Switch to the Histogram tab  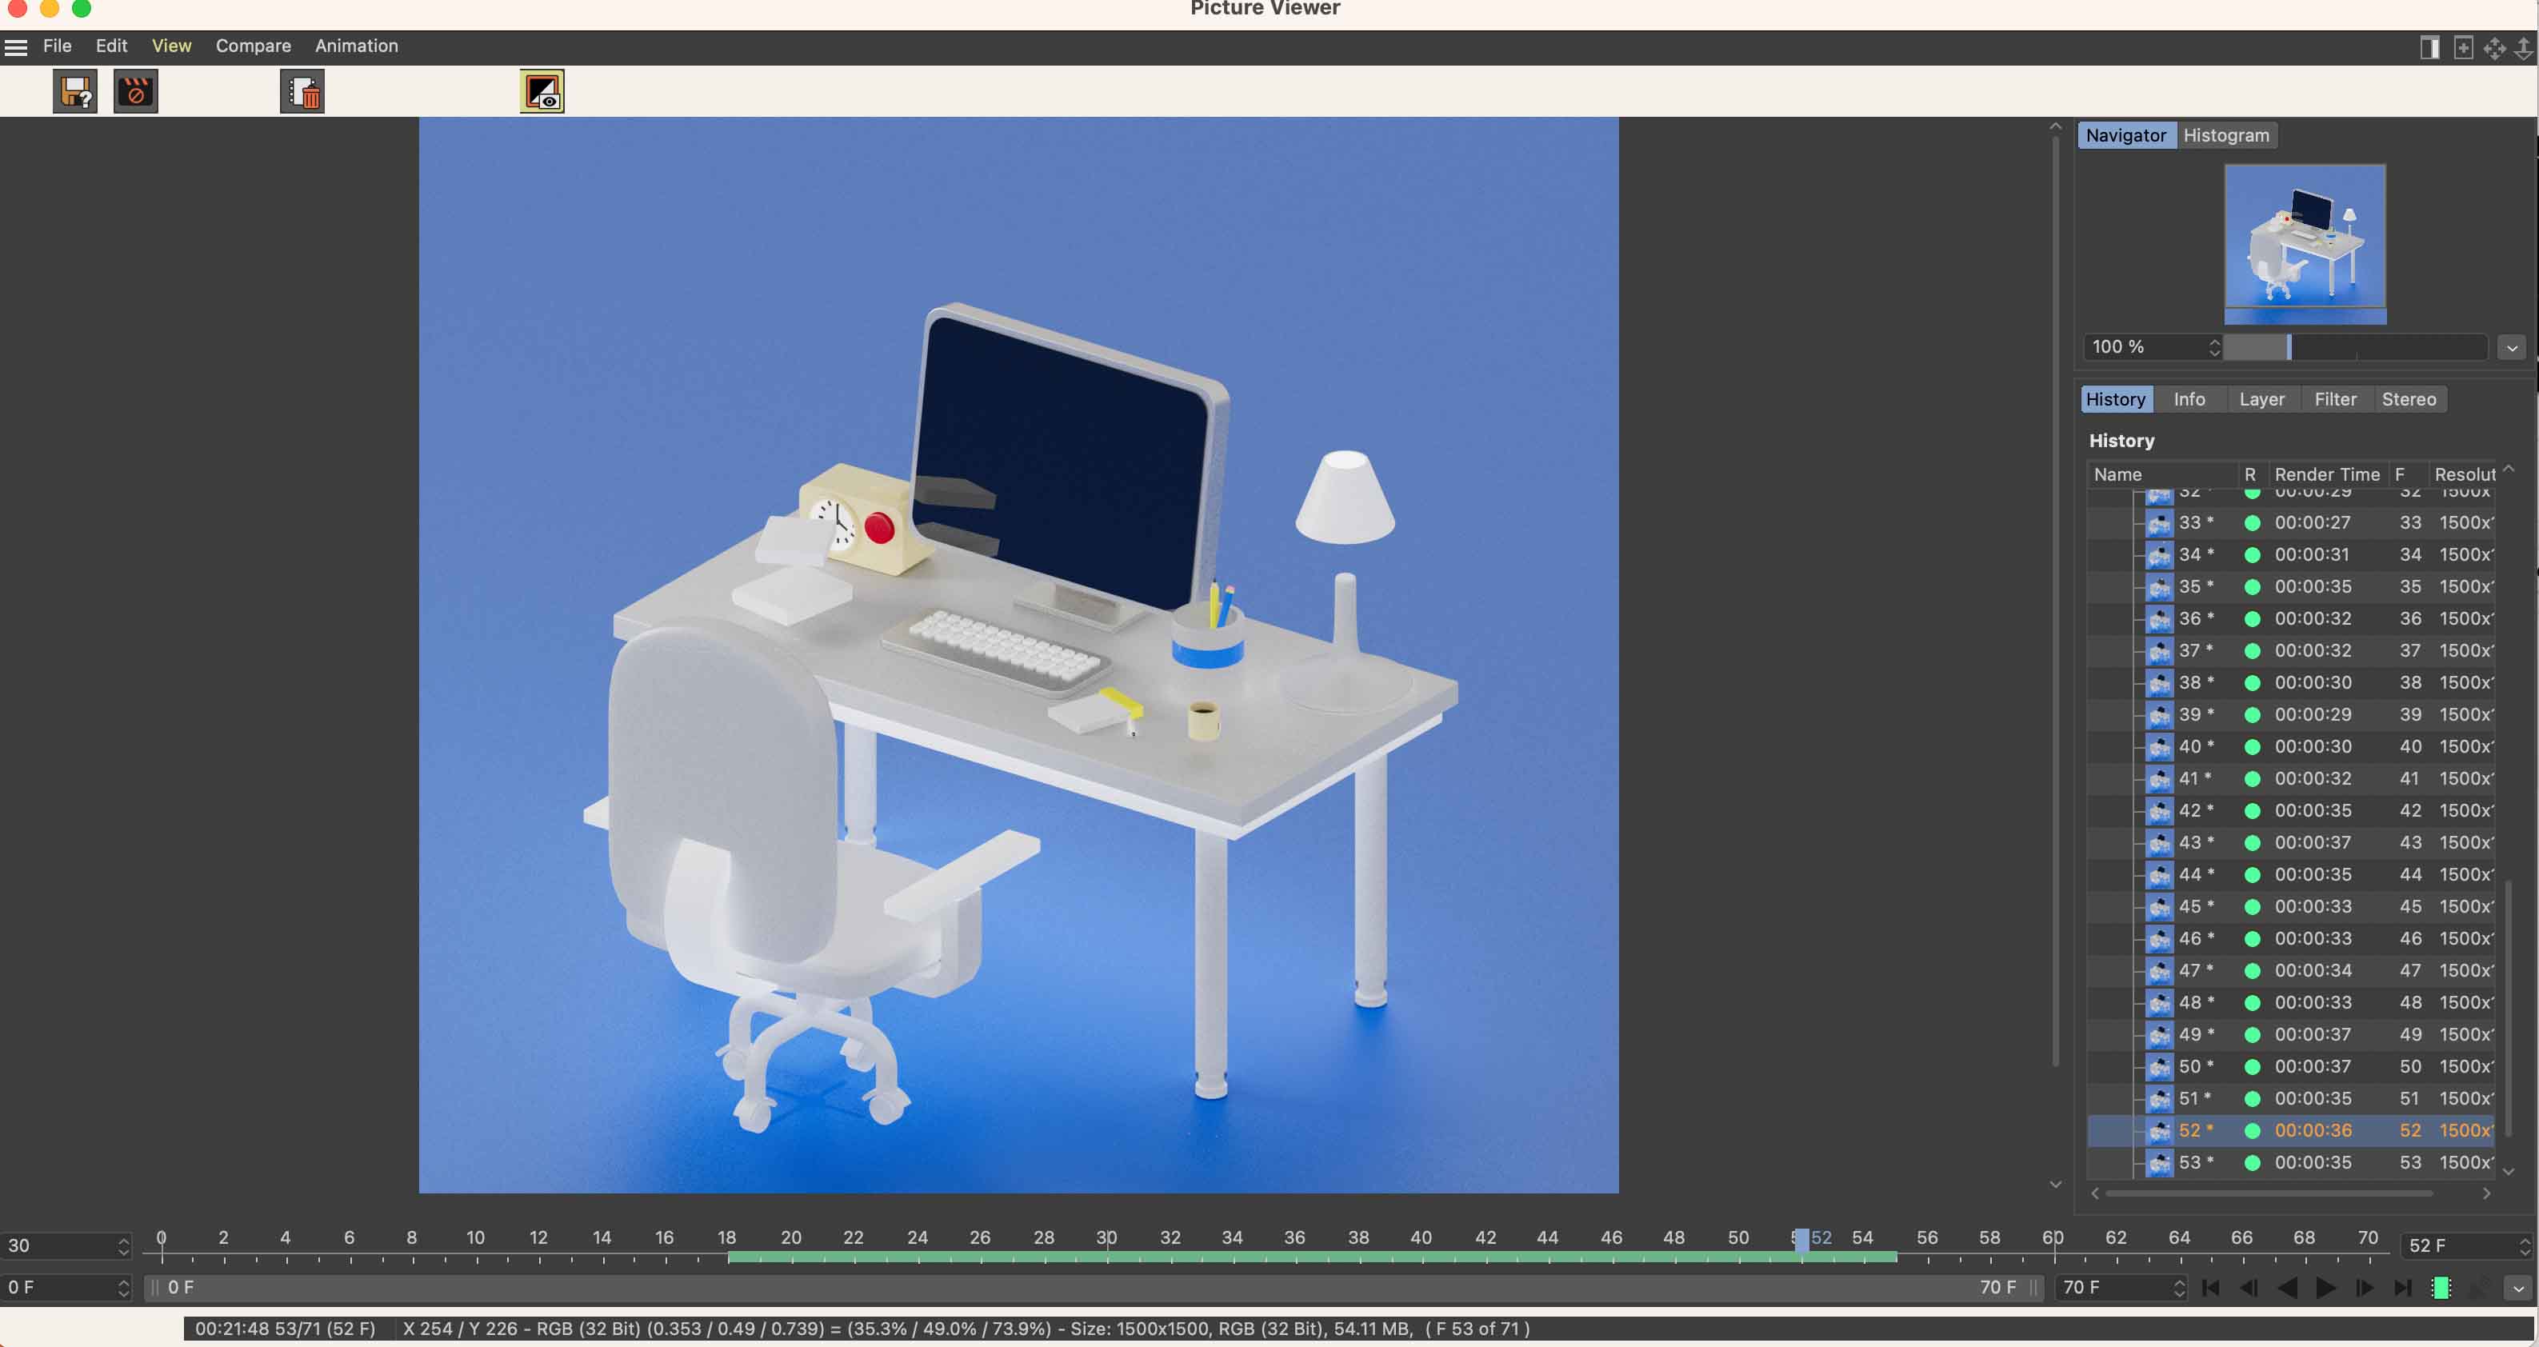[x=2227, y=134]
